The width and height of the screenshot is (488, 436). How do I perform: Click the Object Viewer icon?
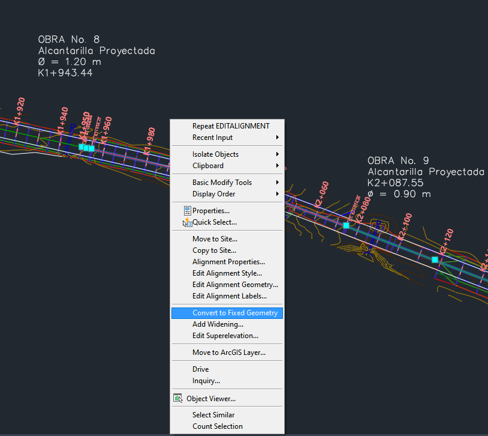click(x=177, y=398)
